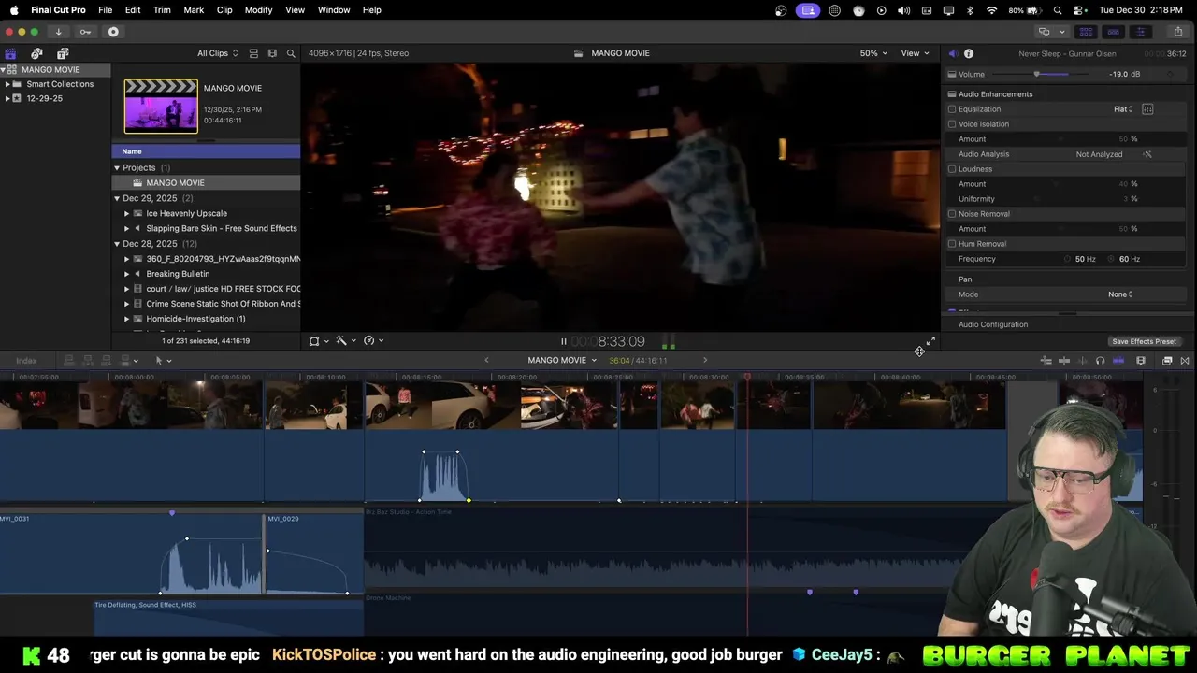Screen dimensions: 1197x673
Task: Collapse the Dec 29, 2025 group
Action: [x=117, y=198]
